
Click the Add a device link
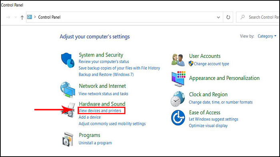coord(90,117)
